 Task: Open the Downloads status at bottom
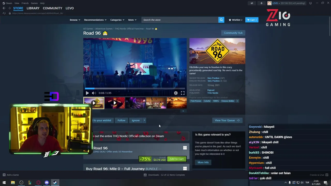164,175
